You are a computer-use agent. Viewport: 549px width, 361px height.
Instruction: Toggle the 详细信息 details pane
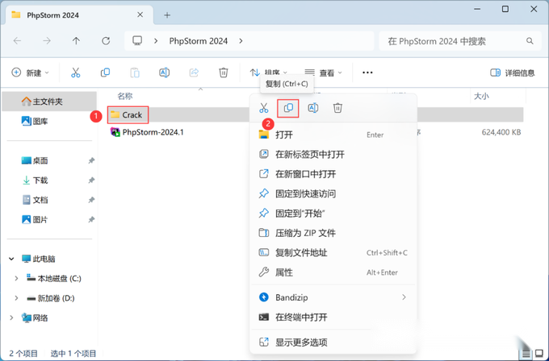(512, 73)
